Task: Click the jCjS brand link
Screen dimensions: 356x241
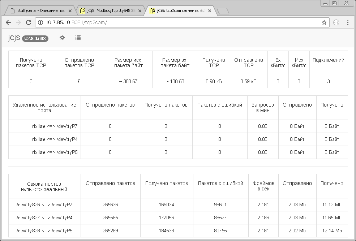Action: (x=14, y=38)
